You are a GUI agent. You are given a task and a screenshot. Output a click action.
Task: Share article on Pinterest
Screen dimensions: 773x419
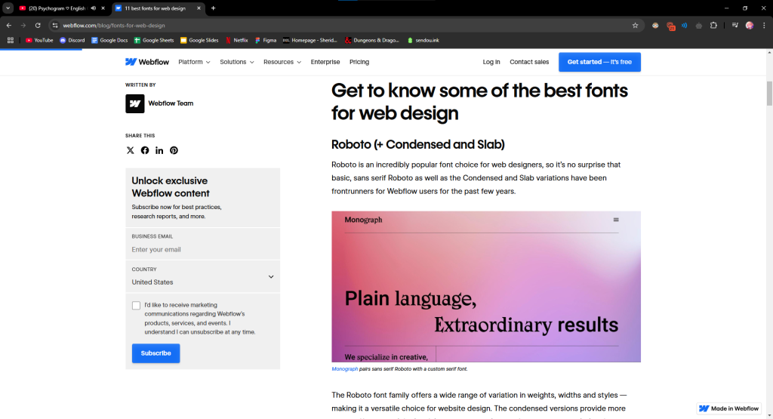tap(174, 150)
